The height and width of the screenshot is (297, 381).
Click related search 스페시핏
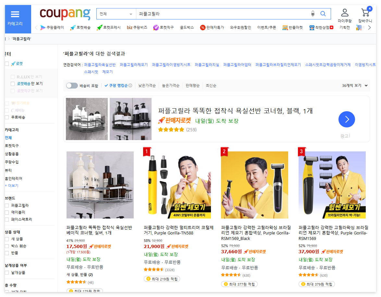click(91, 72)
